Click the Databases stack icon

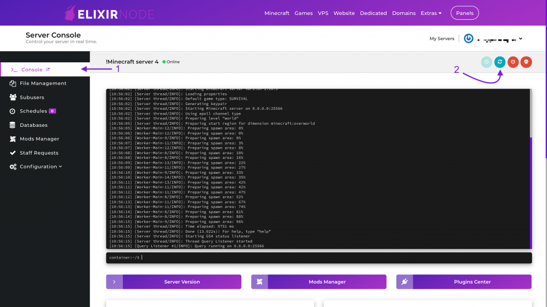click(13, 125)
